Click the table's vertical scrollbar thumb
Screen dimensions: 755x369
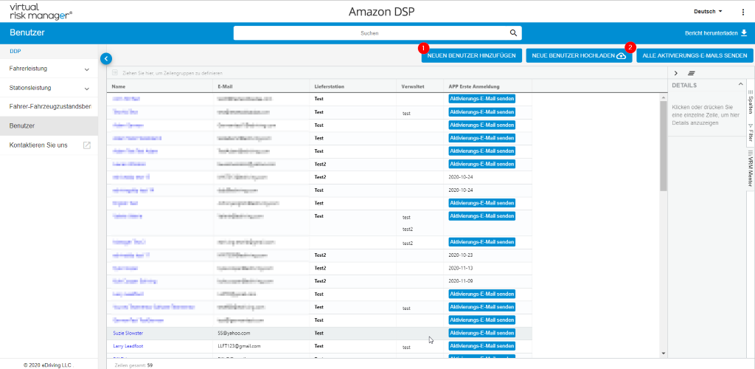[x=663, y=145]
